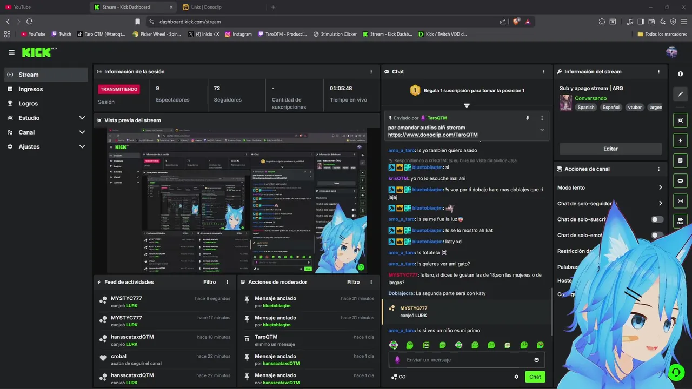Image resolution: width=692 pixels, height=389 pixels.
Task: Click the Editar stream info button
Action: pyautogui.click(x=610, y=149)
